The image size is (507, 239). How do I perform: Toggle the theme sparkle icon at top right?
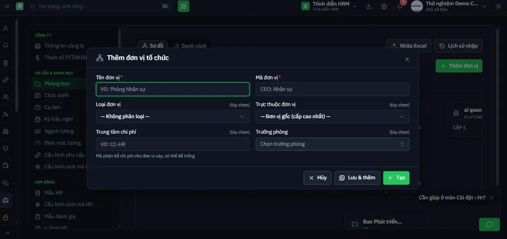(x=498, y=6)
